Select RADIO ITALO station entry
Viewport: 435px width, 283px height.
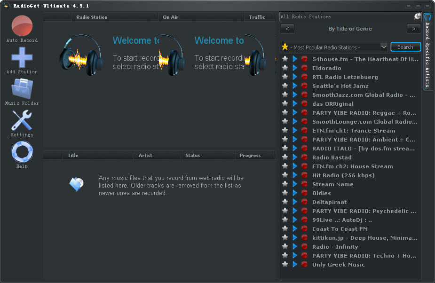pos(364,149)
